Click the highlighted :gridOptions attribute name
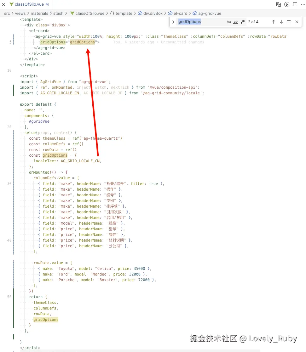Viewport: 306px width, 352px height. click(53, 42)
